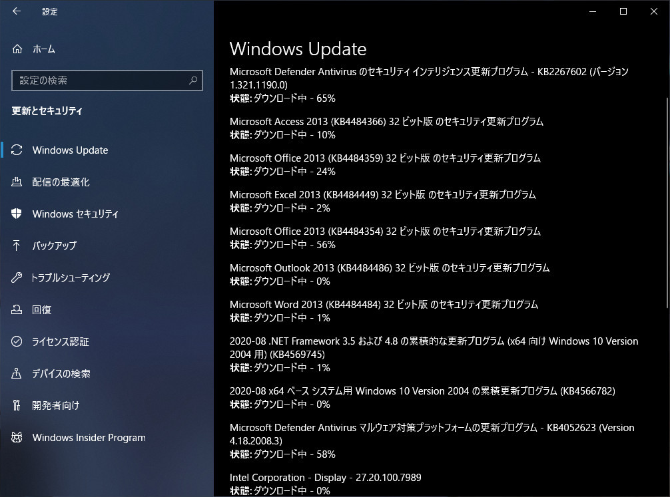Viewport: 670px width, 497px height.
Task: Click the Windows Update sync icon
Action: click(17, 150)
